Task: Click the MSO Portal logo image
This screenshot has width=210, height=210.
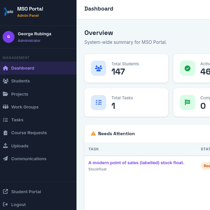Action: (x=8, y=12)
